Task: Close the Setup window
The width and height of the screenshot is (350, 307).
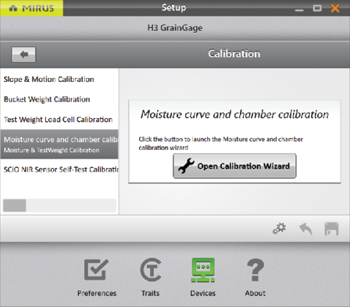Action: pos(335,9)
